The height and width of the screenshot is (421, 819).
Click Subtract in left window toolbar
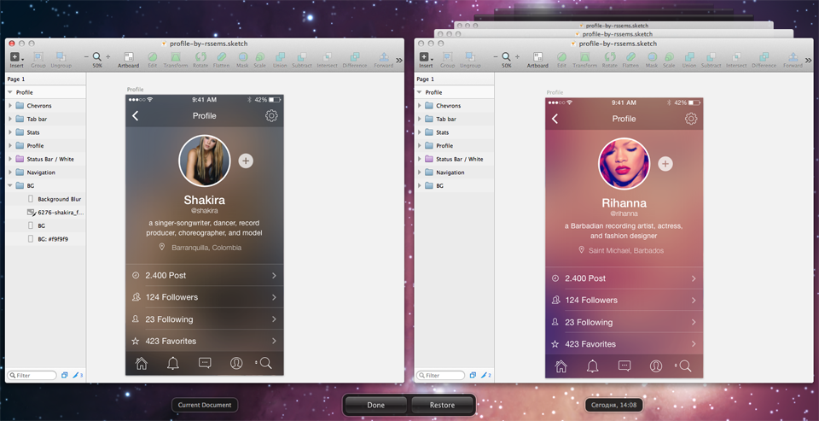point(302,60)
